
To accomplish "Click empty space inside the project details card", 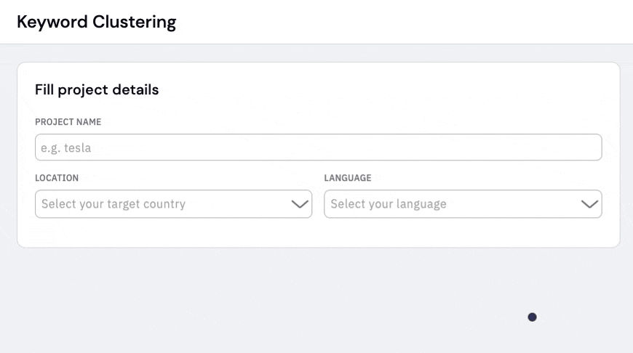I will click(x=363, y=93).
